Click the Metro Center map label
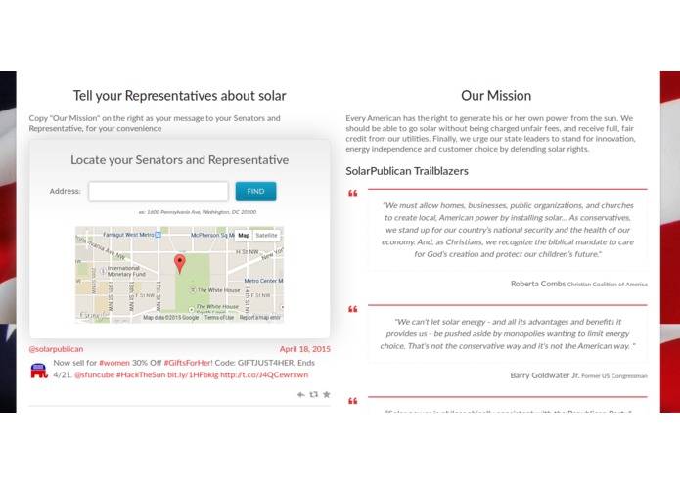 pos(263,281)
